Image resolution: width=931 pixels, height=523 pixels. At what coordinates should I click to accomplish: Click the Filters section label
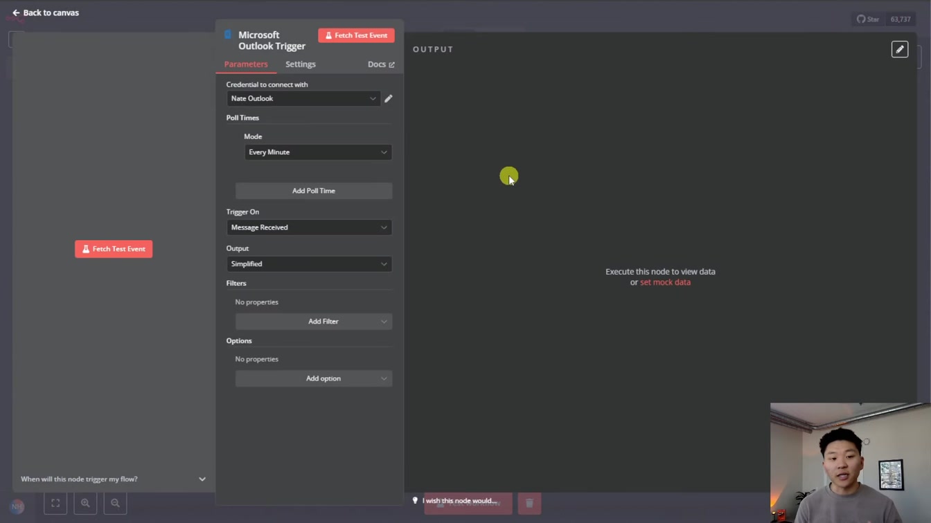pos(236,283)
